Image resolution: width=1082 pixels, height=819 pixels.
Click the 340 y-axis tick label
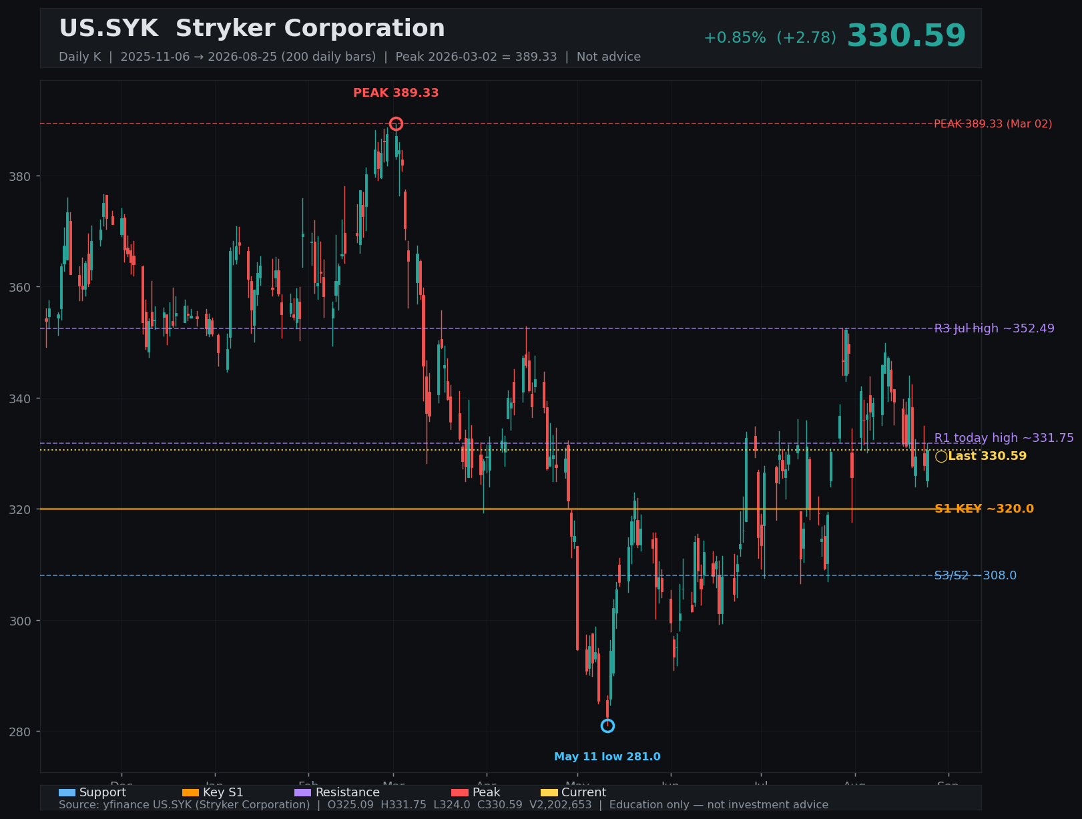20,398
